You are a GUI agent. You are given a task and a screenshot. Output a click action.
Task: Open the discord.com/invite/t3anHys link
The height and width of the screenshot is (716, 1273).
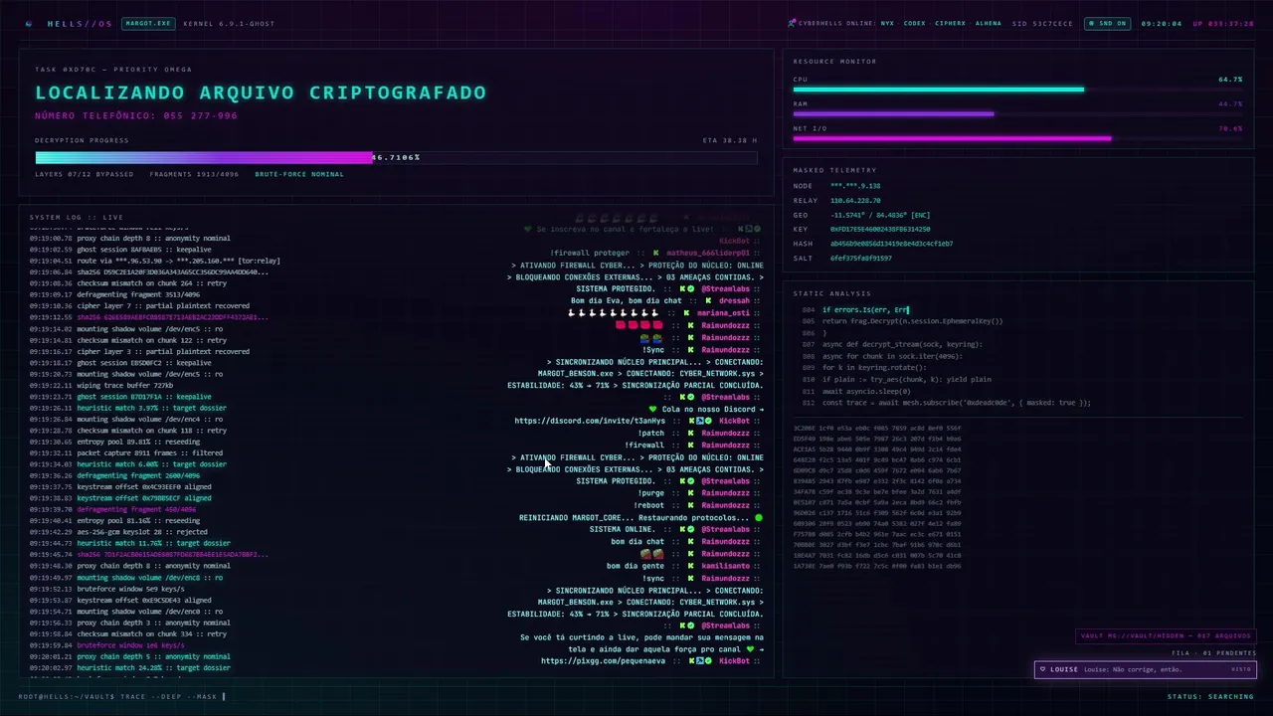[x=590, y=421]
